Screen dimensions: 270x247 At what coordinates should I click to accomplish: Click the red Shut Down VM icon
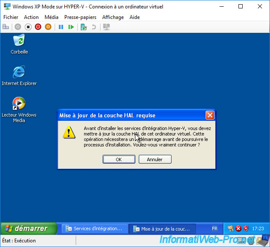(38, 27)
